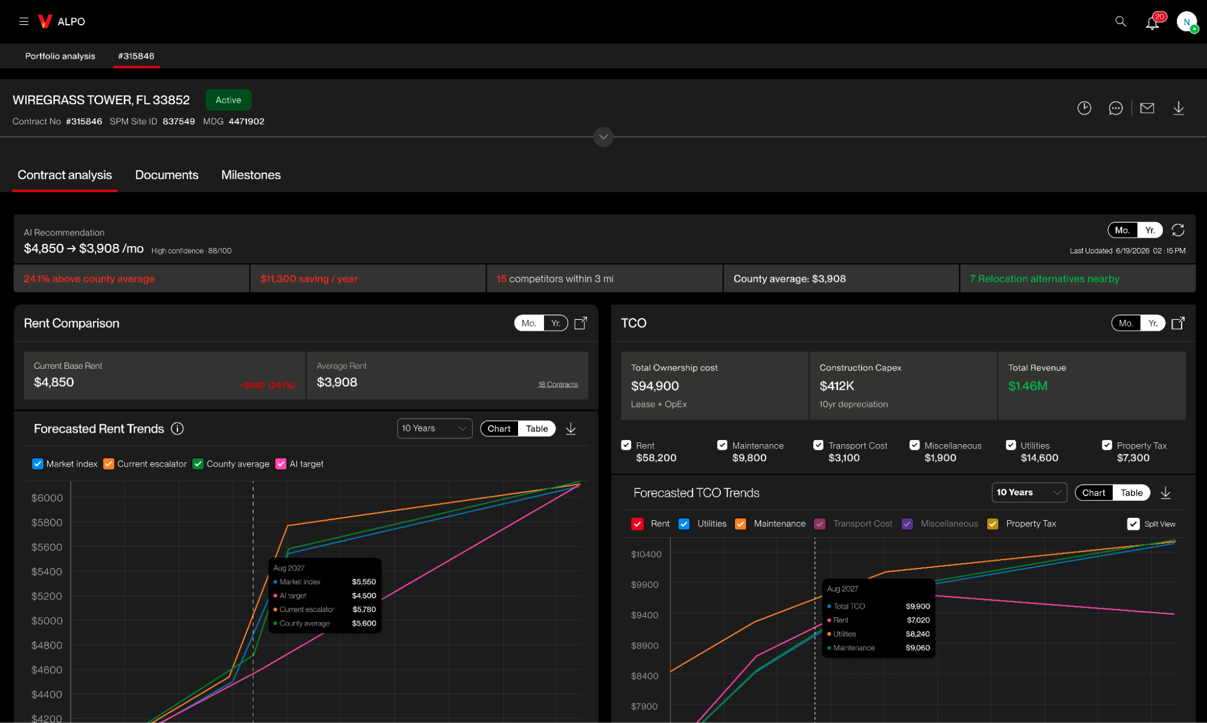Open notifications bell with 20 badge

click(1152, 22)
